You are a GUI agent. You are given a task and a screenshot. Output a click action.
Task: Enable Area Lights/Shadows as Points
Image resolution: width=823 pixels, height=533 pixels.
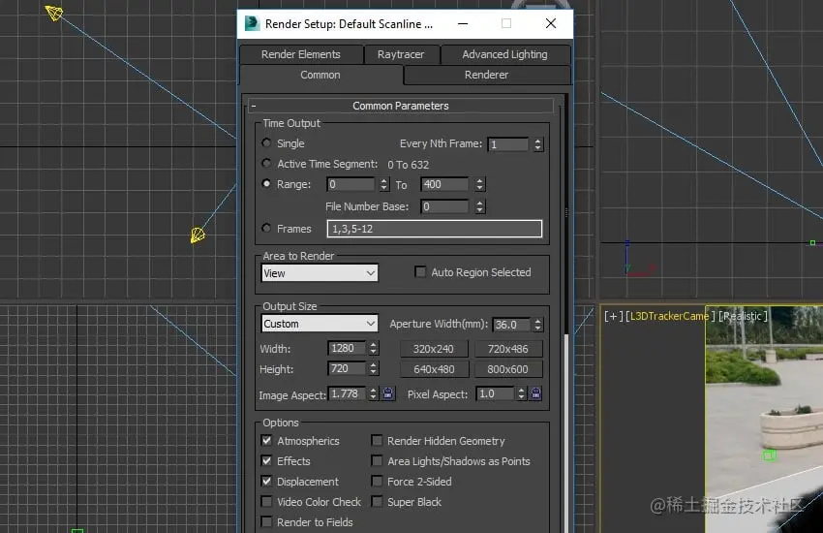(377, 461)
